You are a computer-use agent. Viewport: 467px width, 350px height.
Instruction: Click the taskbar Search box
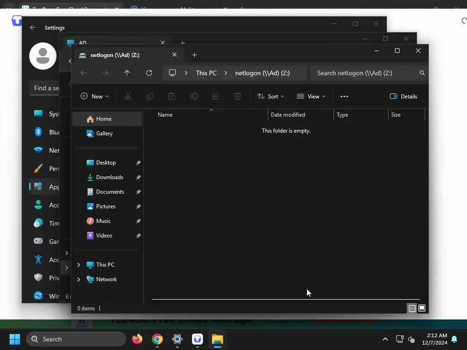(x=76, y=339)
